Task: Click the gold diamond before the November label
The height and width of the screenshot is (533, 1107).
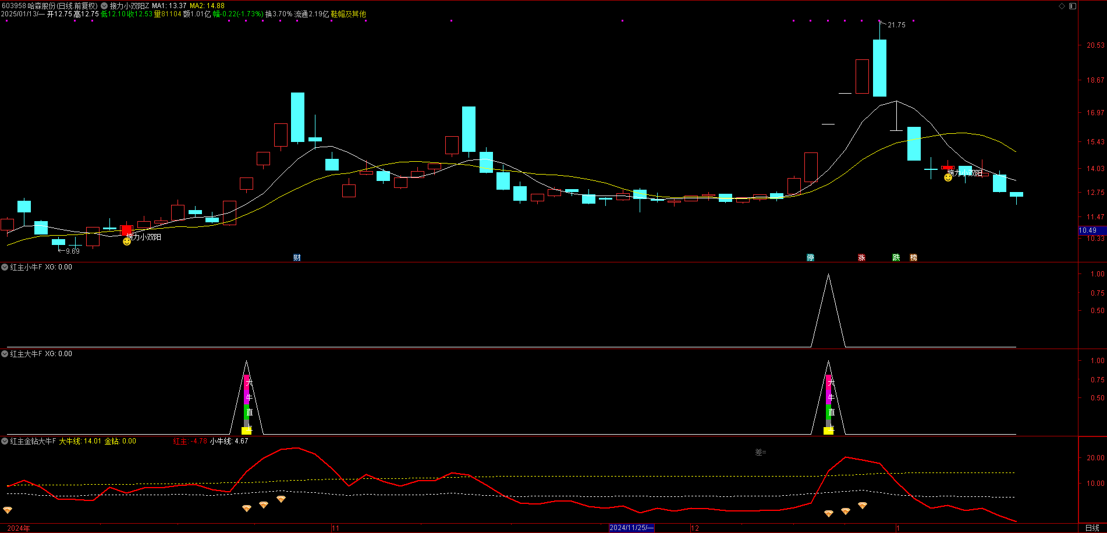Action: [x=281, y=499]
